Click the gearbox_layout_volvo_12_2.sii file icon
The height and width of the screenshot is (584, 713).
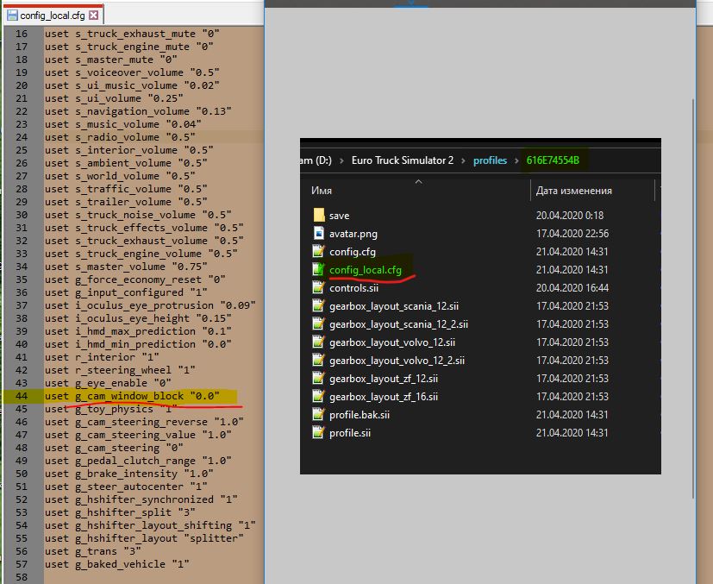(319, 361)
